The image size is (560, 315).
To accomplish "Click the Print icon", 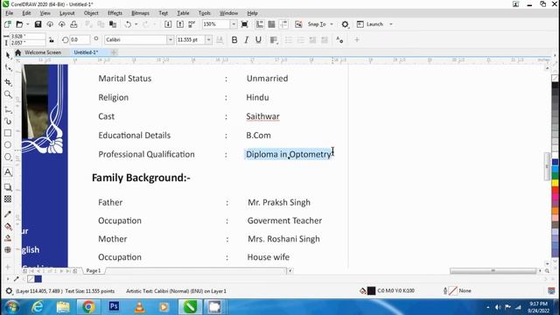I will [x=73, y=24].
